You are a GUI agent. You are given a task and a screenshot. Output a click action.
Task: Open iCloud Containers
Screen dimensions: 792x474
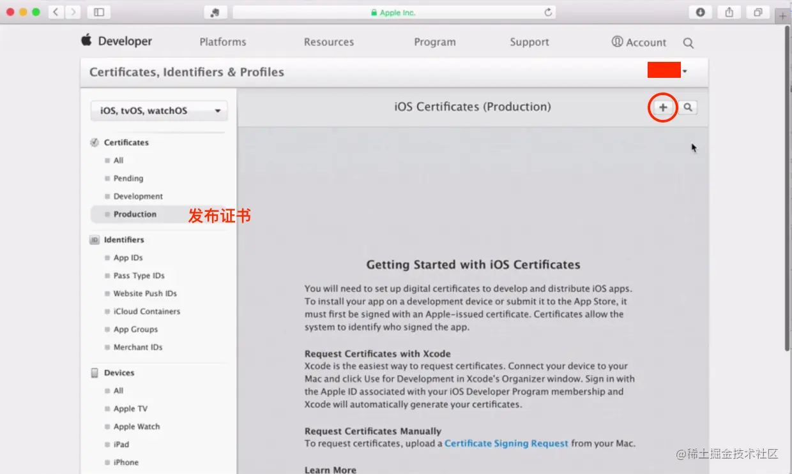click(x=147, y=311)
